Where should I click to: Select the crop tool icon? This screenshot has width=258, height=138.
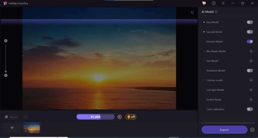[x=192, y=13]
